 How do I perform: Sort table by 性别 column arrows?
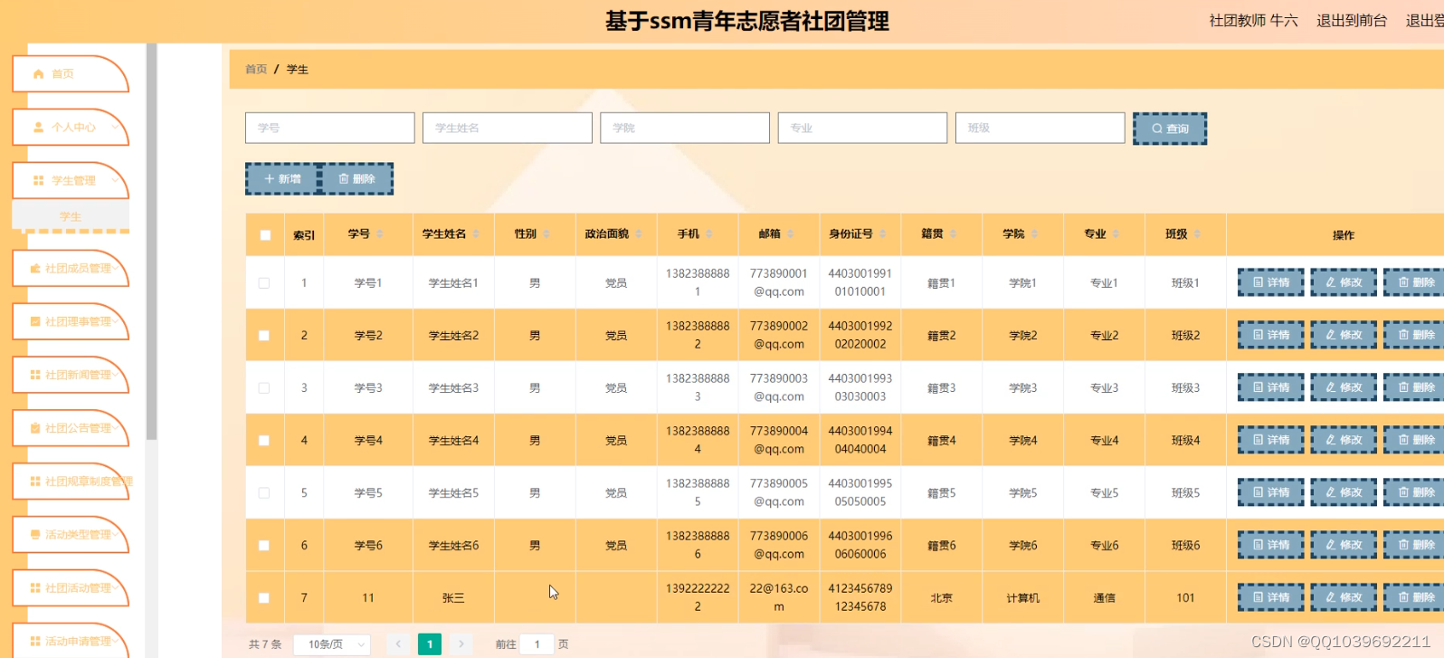[x=547, y=234]
